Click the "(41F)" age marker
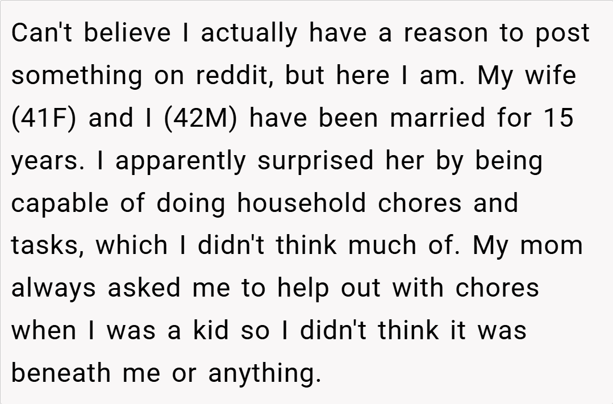Screen dimensions: 613x404 point(43,118)
